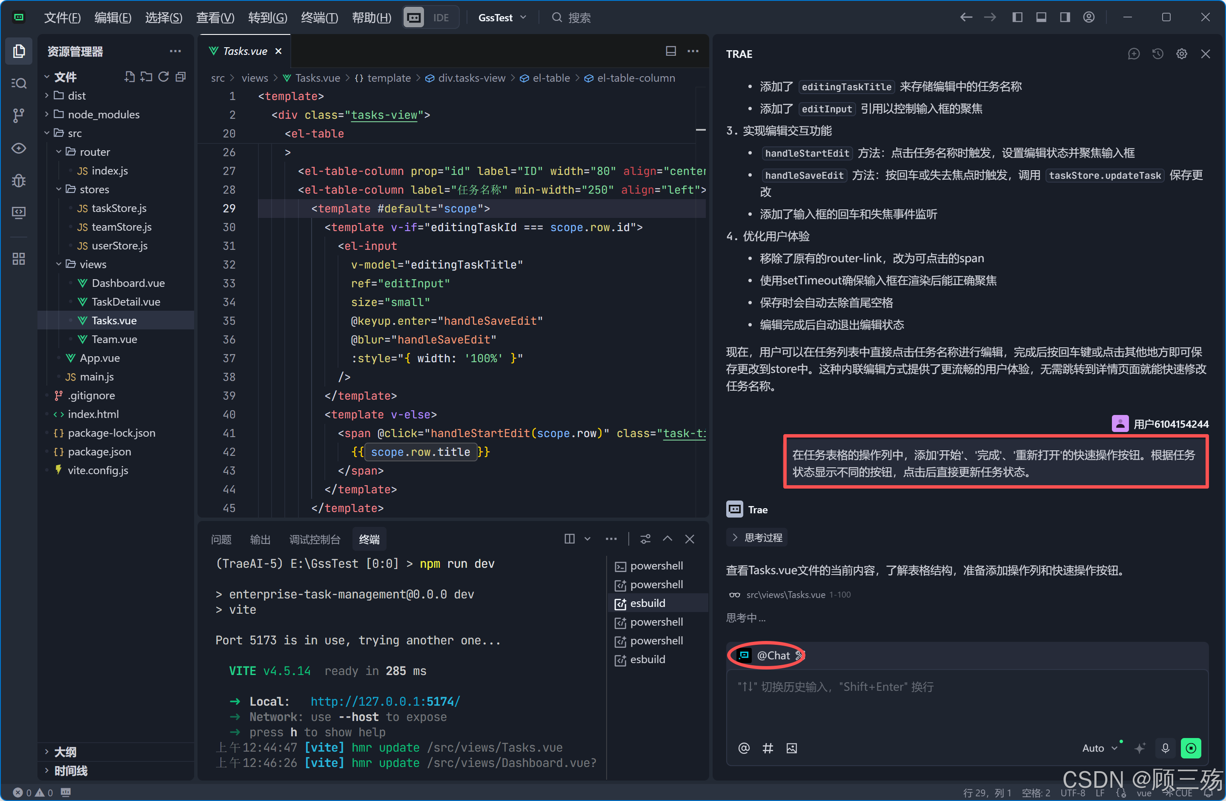The image size is (1226, 801).
Task: Toggle the bottom panel layout icon
Action: pos(1041,17)
